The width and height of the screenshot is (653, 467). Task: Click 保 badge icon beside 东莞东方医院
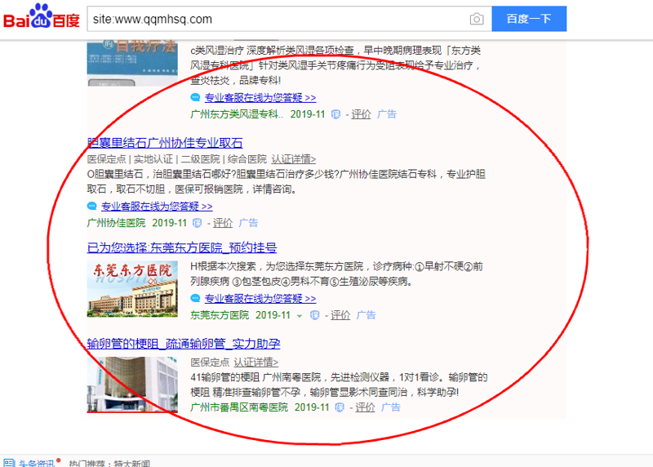315,315
